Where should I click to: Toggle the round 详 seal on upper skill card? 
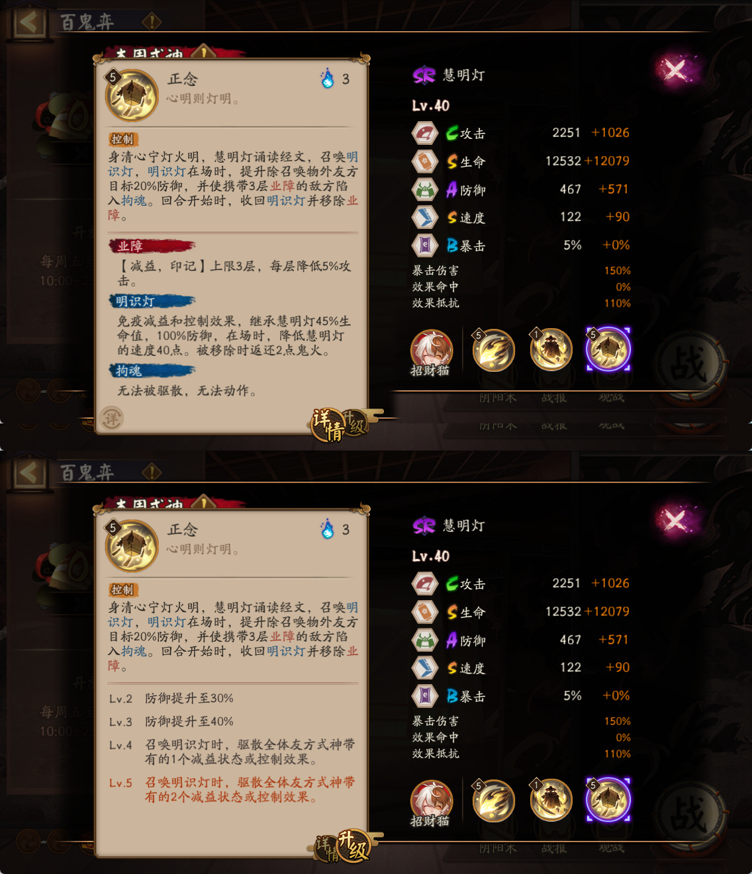pos(112,418)
